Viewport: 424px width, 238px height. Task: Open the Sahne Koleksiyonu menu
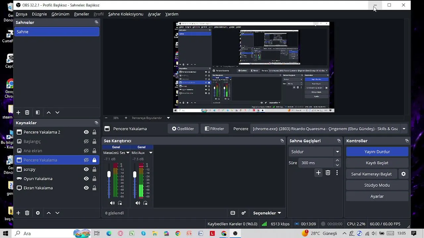[126, 14]
